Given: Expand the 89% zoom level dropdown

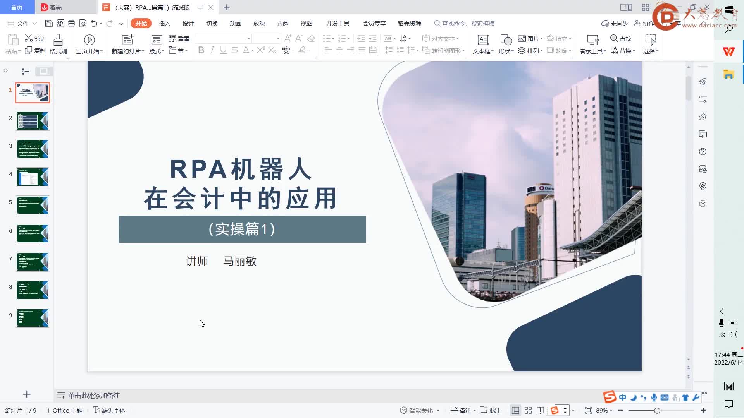Looking at the screenshot, I should click(611, 411).
